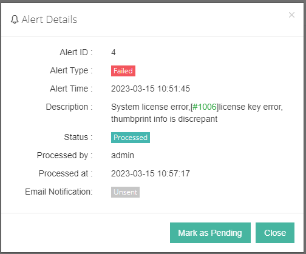Viewport: 306px width, 254px height.
Task: Select the Alert Details dialog title
Action: (49, 19)
